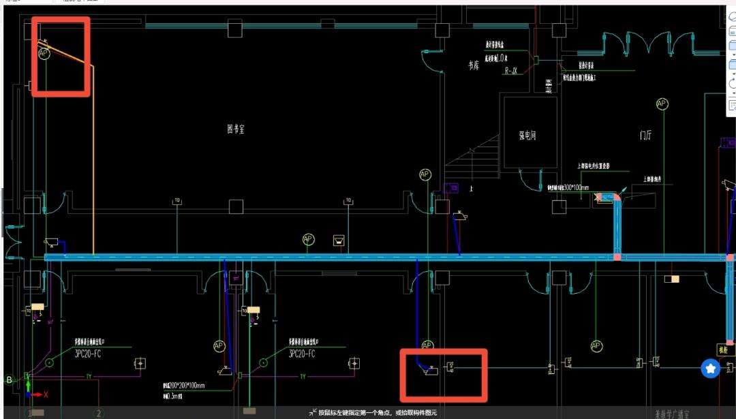Screen dimensions: 736x419
Task: Select the axis grid bubble labeled 2
Action: 99,414
